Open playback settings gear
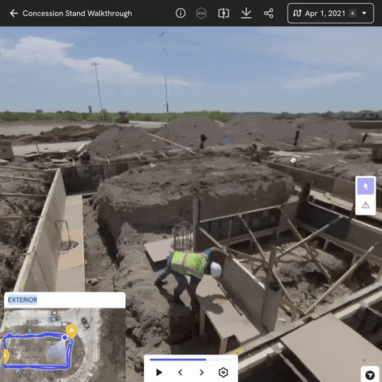 [223, 372]
